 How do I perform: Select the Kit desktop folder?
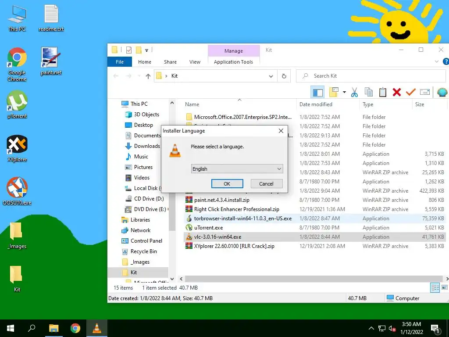tap(17, 279)
